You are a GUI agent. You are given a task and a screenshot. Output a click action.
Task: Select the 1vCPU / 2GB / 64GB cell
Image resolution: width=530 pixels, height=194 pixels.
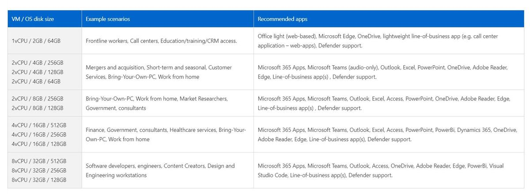(36, 41)
